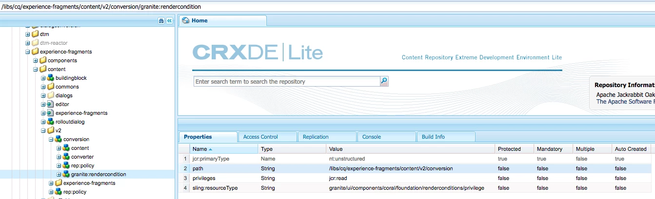Click the converter node icon
Viewport: 655px width, 199px height.
coord(66,157)
